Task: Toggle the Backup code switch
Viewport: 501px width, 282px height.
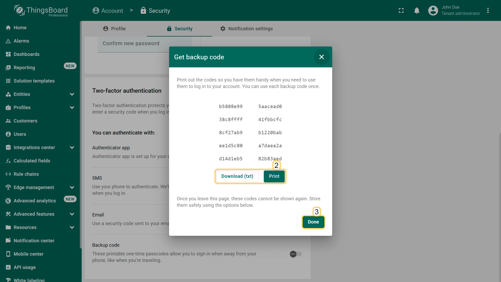Action: 295,254
